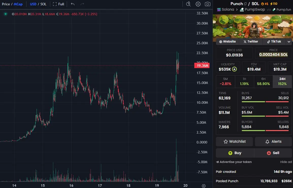Select the 6H timeframe tab
Screen dimensions: 293x188
[x=263, y=81]
